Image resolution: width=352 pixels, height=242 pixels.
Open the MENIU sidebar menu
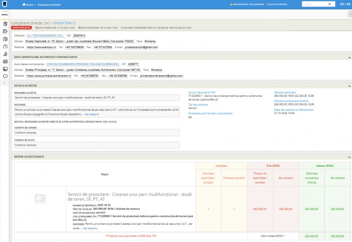5,14
